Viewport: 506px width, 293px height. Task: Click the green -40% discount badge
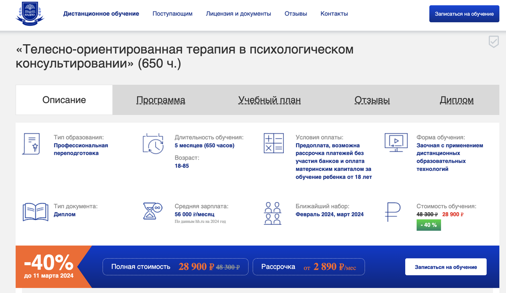coord(428,225)
